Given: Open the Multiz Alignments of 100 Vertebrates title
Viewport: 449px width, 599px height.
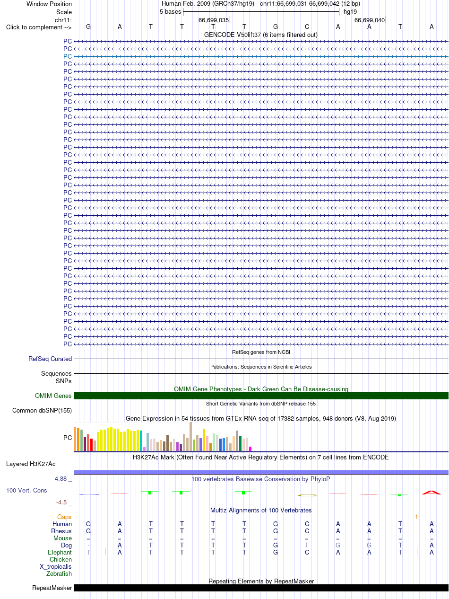Looking at the screenshot, I should click(261, 510).
